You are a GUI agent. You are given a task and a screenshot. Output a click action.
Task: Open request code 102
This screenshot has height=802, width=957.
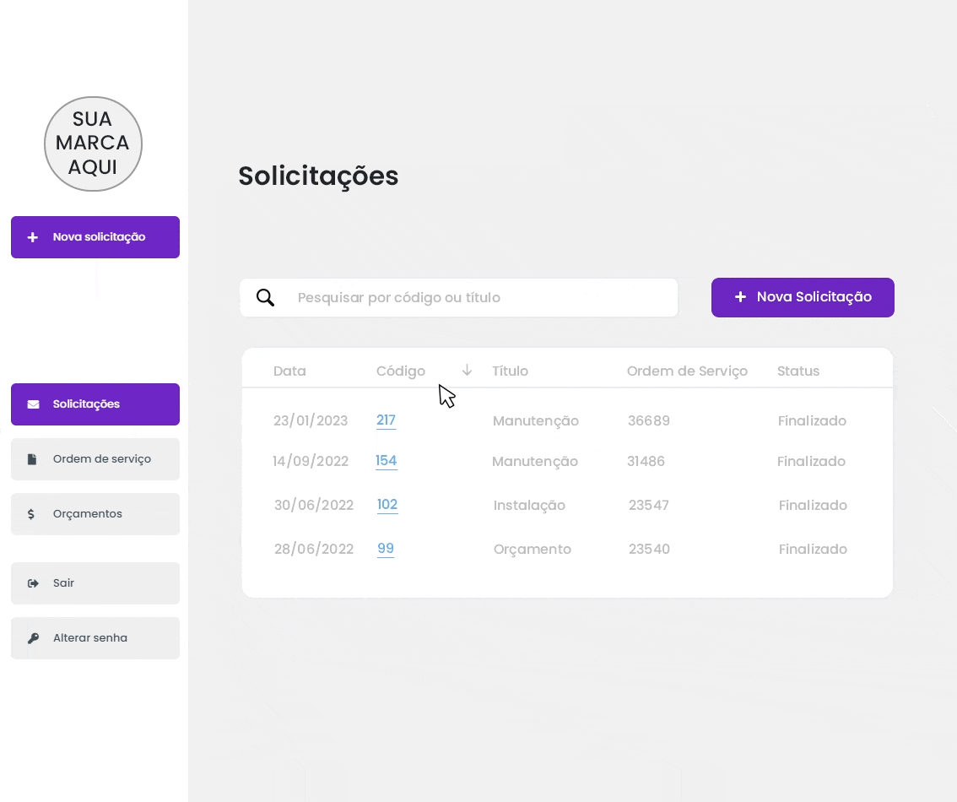(x=387, y=505)
